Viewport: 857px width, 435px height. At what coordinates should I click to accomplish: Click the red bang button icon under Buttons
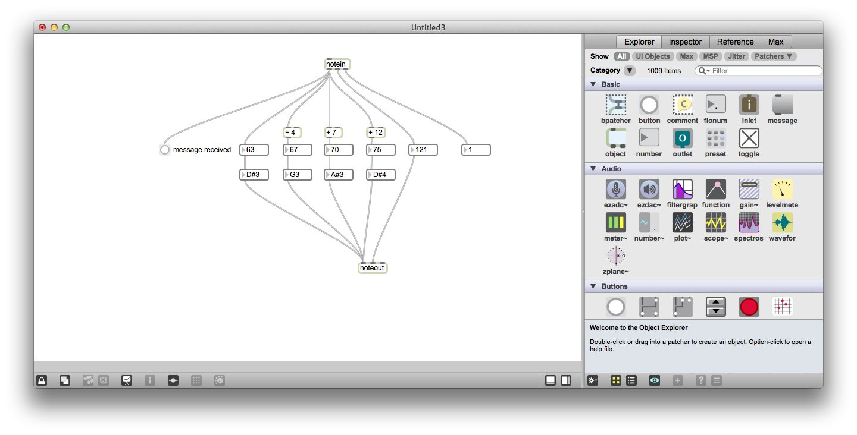coord(749,307)
